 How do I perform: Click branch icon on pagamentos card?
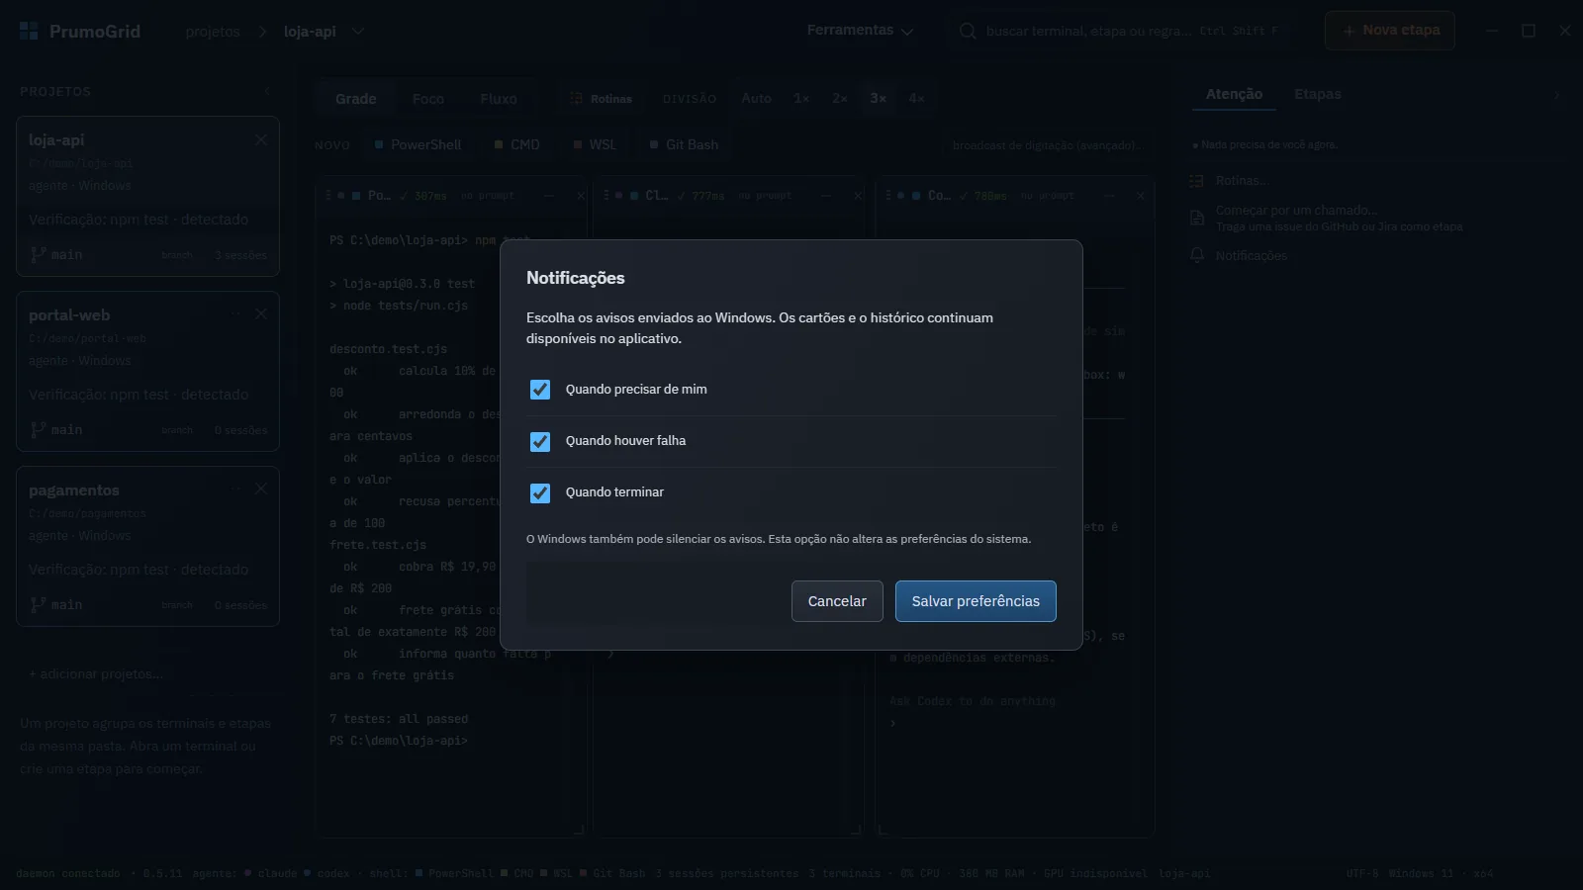coord(38,604)
